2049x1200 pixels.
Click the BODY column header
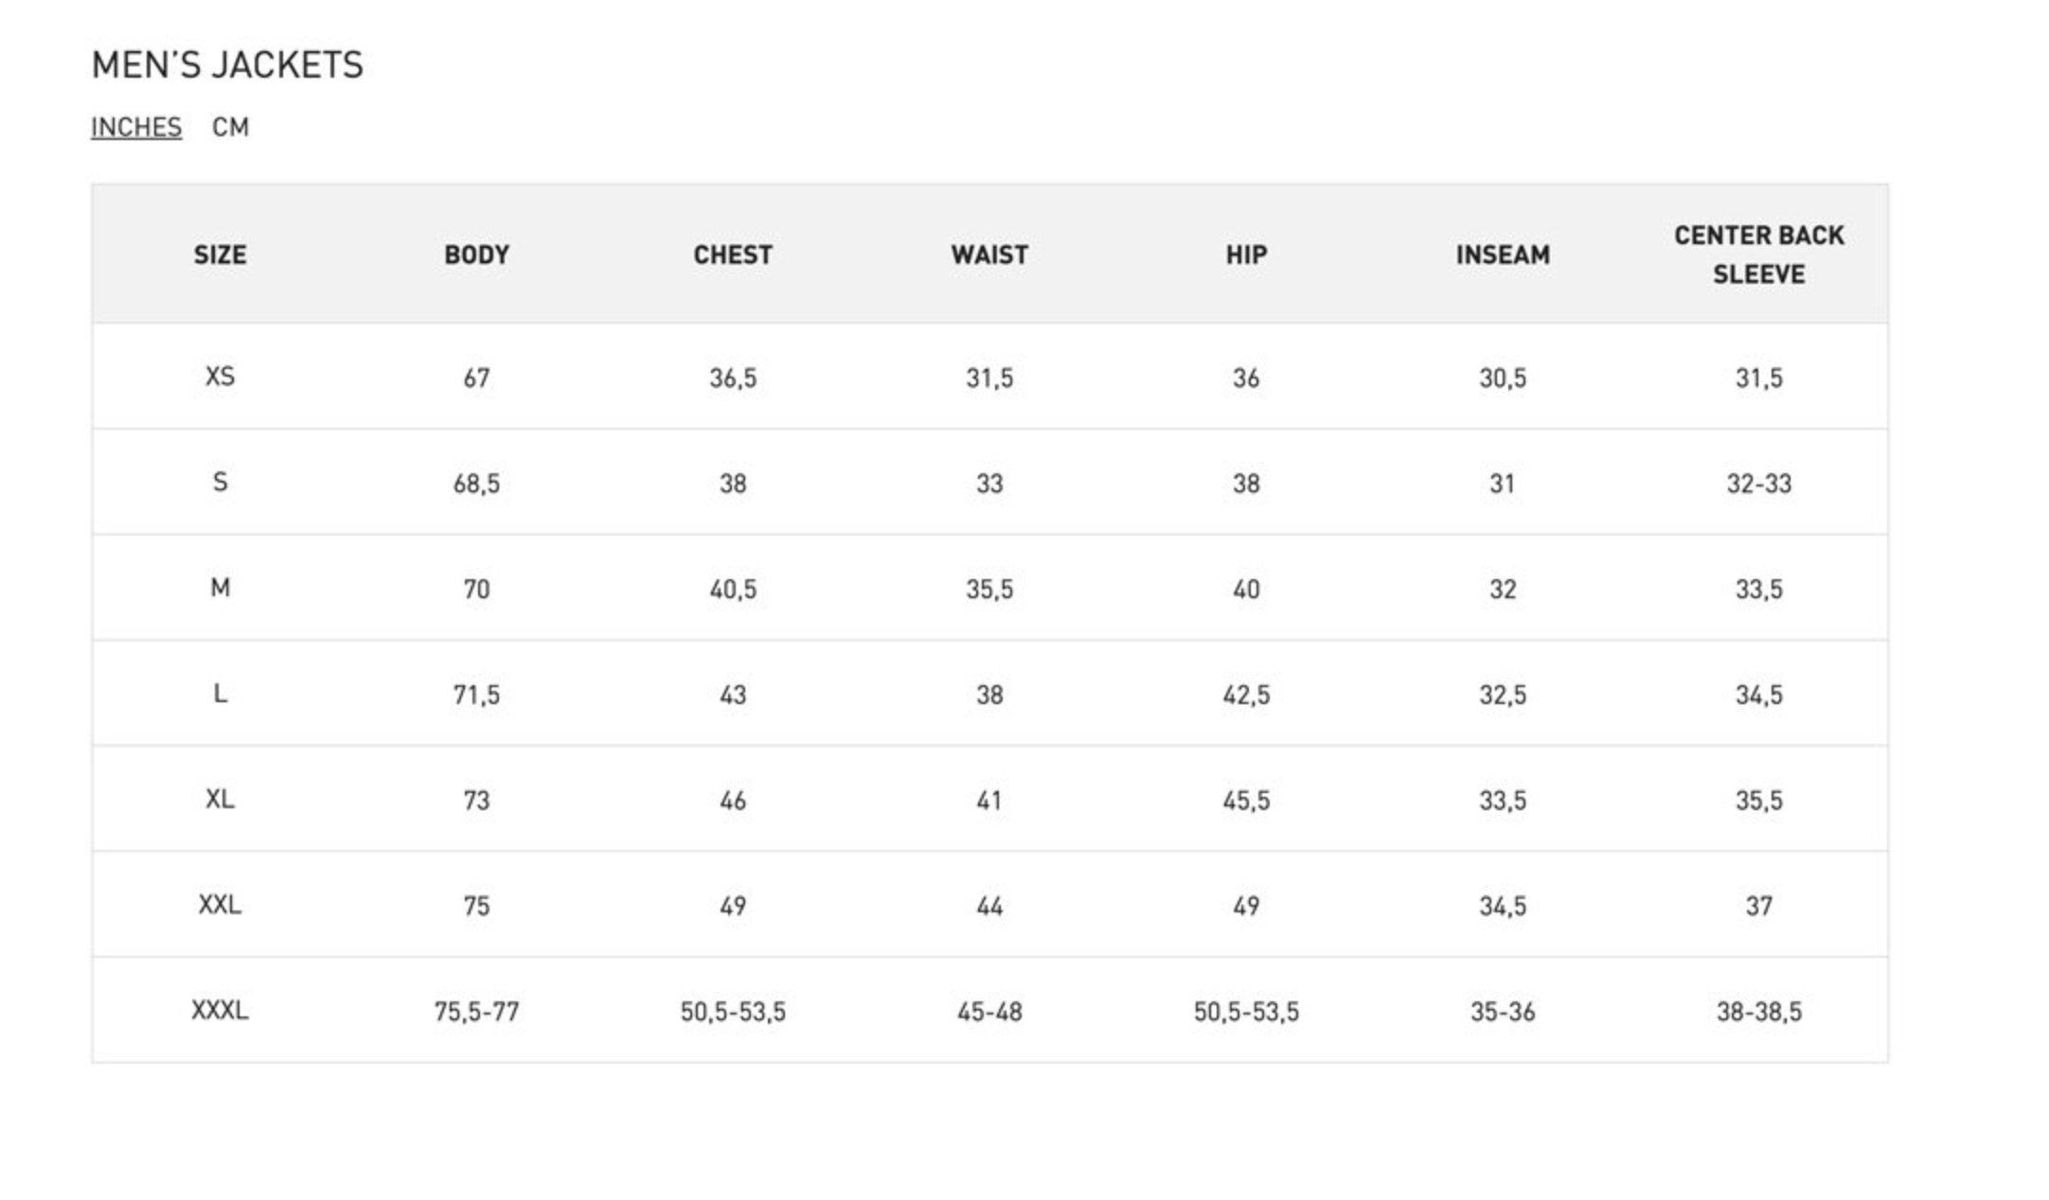[476, 255]
